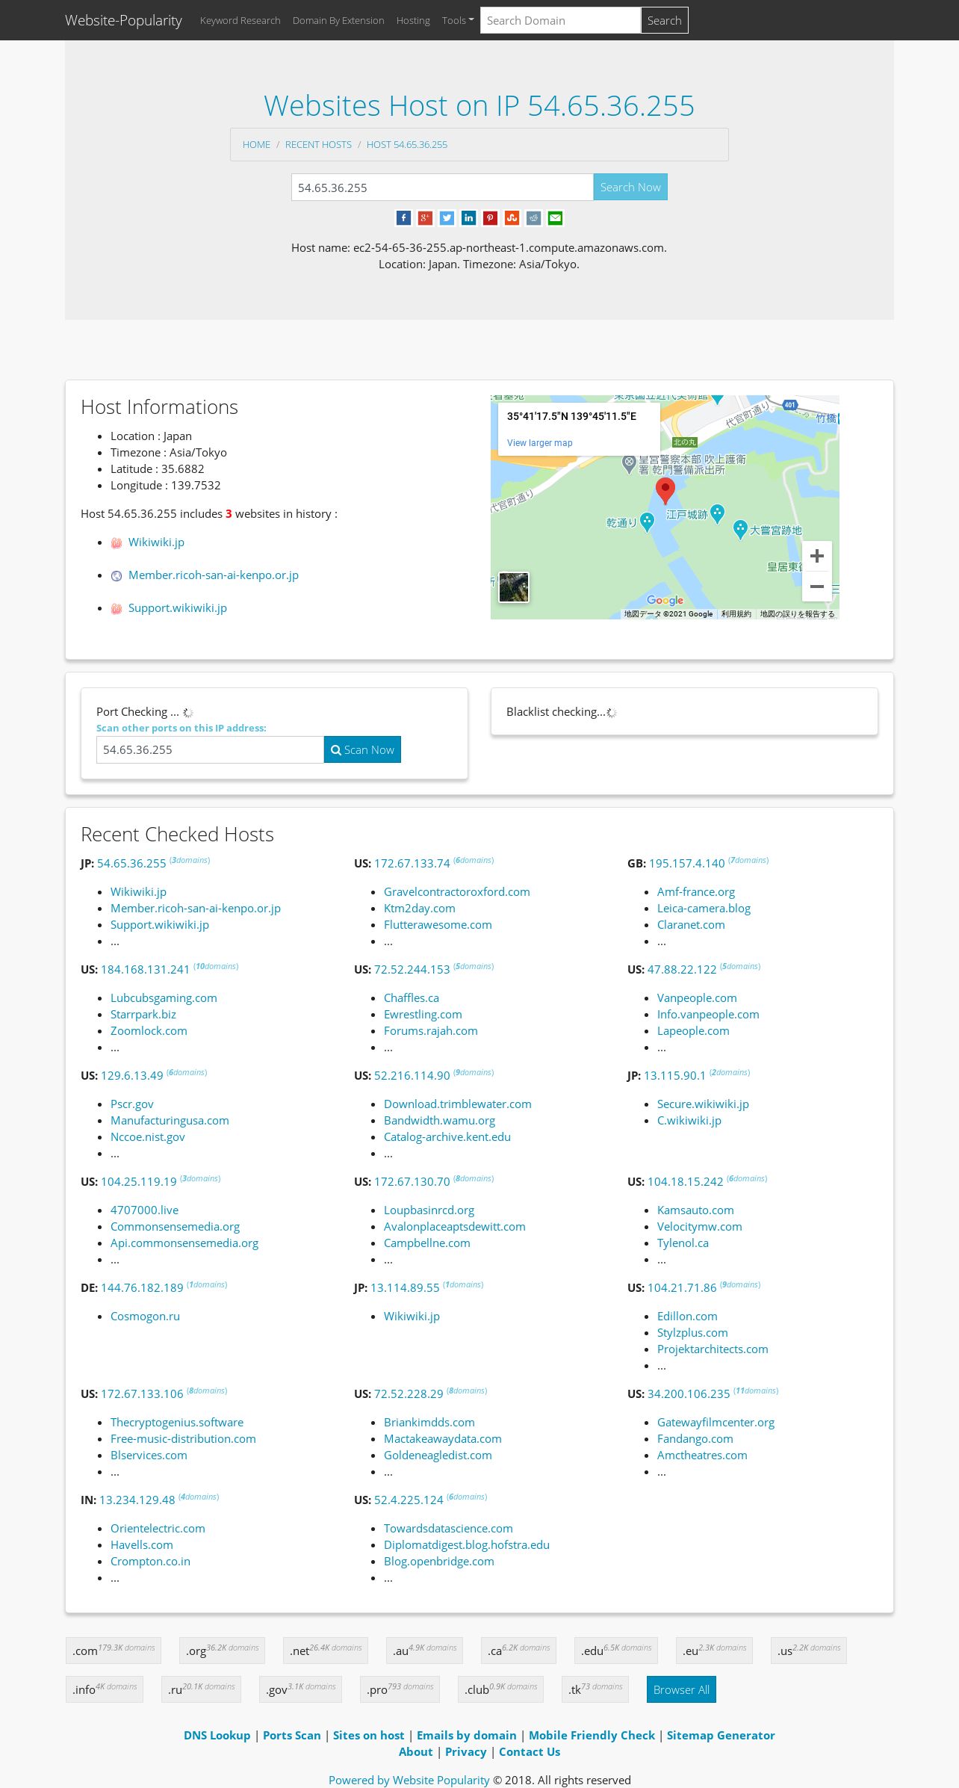This screenshot has width=959, height=1788.
Task: Open Fandango.com link
Action: tap(695, 1438)
